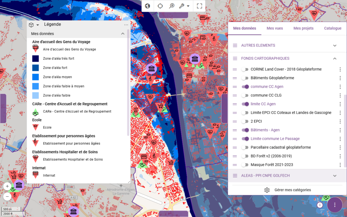Image resolution: width=347 pixels, height=217 pixels.
Task: Click Etablissements Hospitalier heart legend symbol
Action: (35, 159)
